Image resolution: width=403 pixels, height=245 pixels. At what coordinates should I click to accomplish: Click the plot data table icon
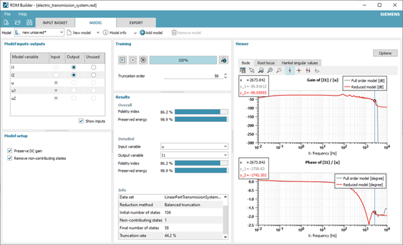pyautogui.click(x=242, y=70)
